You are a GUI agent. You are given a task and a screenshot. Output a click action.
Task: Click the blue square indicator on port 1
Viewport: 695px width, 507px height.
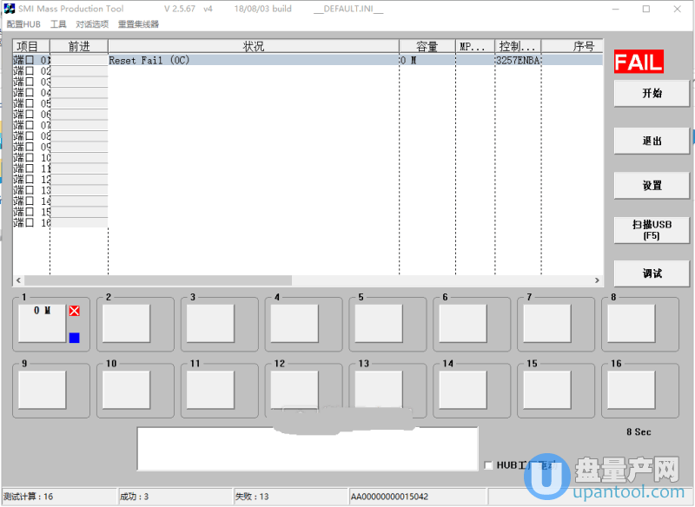[x=74, y=338]
